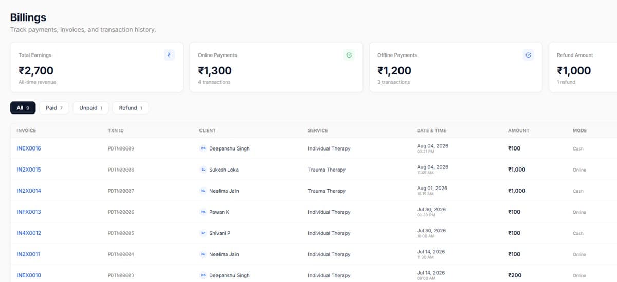
Task: Show Unpaid invoices tab
Action: (x=90, y=108)
